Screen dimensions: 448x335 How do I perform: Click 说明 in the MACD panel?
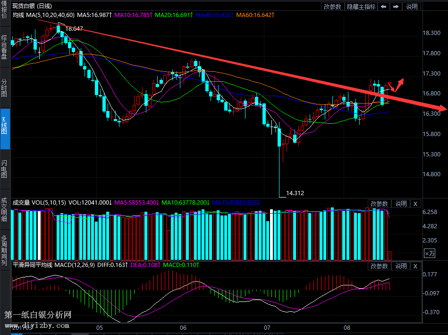[x=401, y=266]
